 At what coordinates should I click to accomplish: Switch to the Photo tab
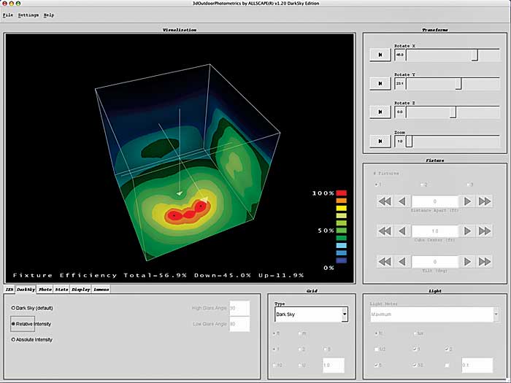tap(45, 290)
